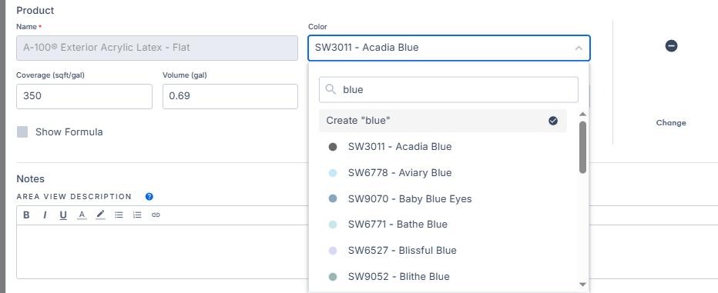Click the product Name field

tap(157, 48)
